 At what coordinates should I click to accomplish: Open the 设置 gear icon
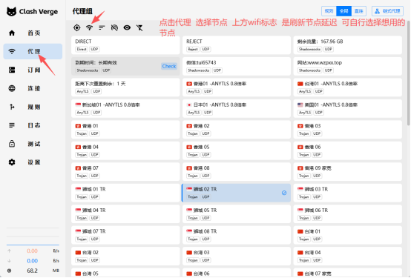coord(12,162)
